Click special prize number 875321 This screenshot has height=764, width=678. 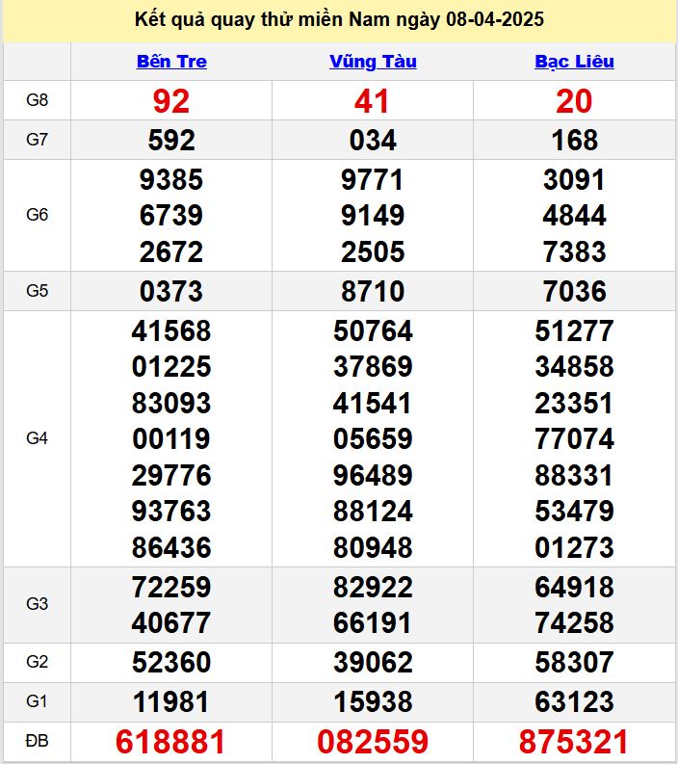pos(574,742)
